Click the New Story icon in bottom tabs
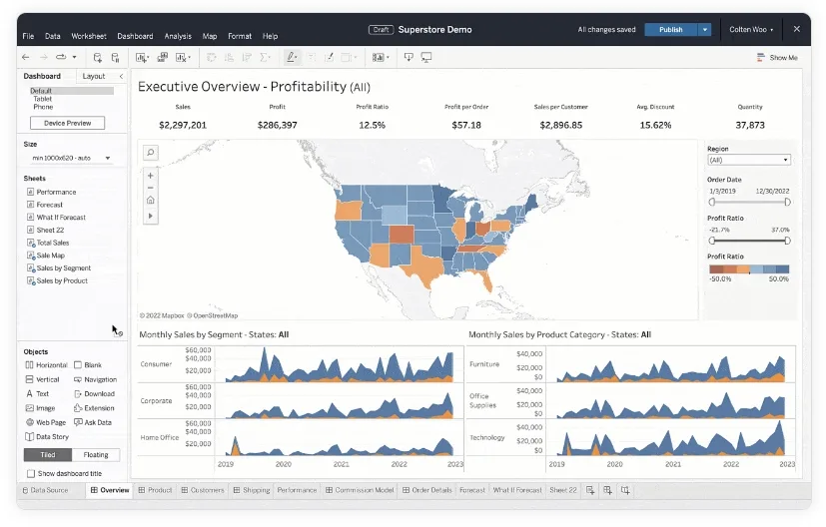 pos(625,490)
